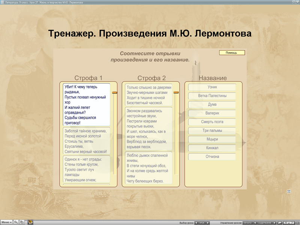Click the fullscreen resize icon below the trainer panel
The image size is (300, 225).
coord(288,191)
